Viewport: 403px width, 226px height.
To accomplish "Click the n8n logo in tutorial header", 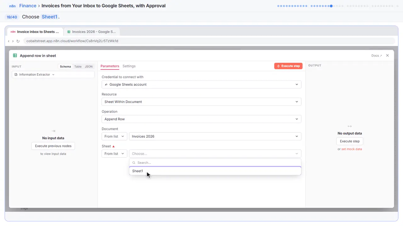I will 13,6.
